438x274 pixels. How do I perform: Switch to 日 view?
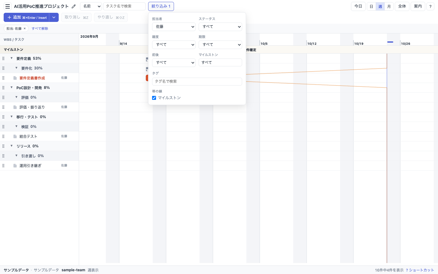371,6
